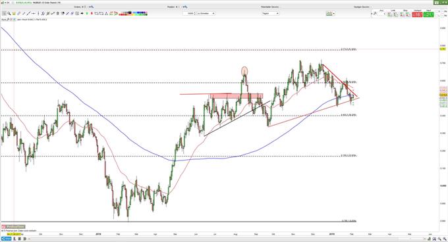
Task: Pick the black swatch in the color palette
Action: (130, 13)
